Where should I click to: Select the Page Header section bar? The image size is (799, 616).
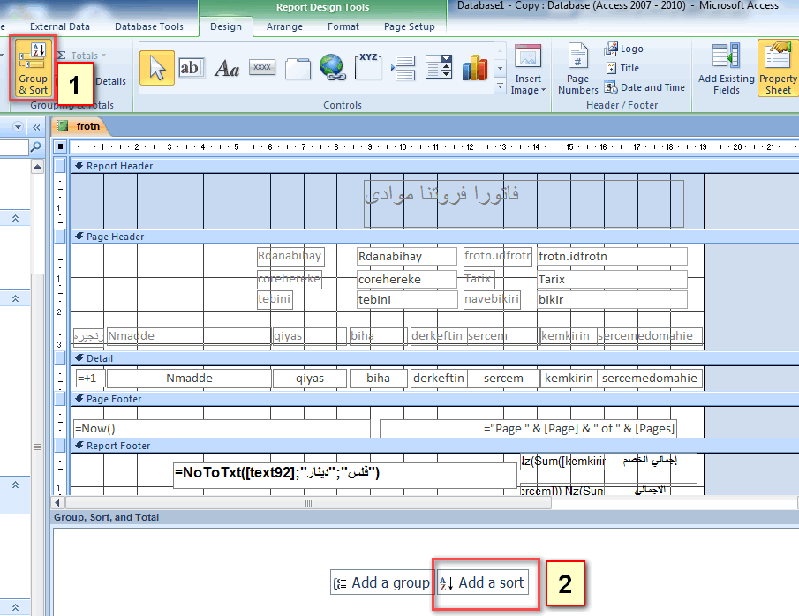(x=434, y=237)
